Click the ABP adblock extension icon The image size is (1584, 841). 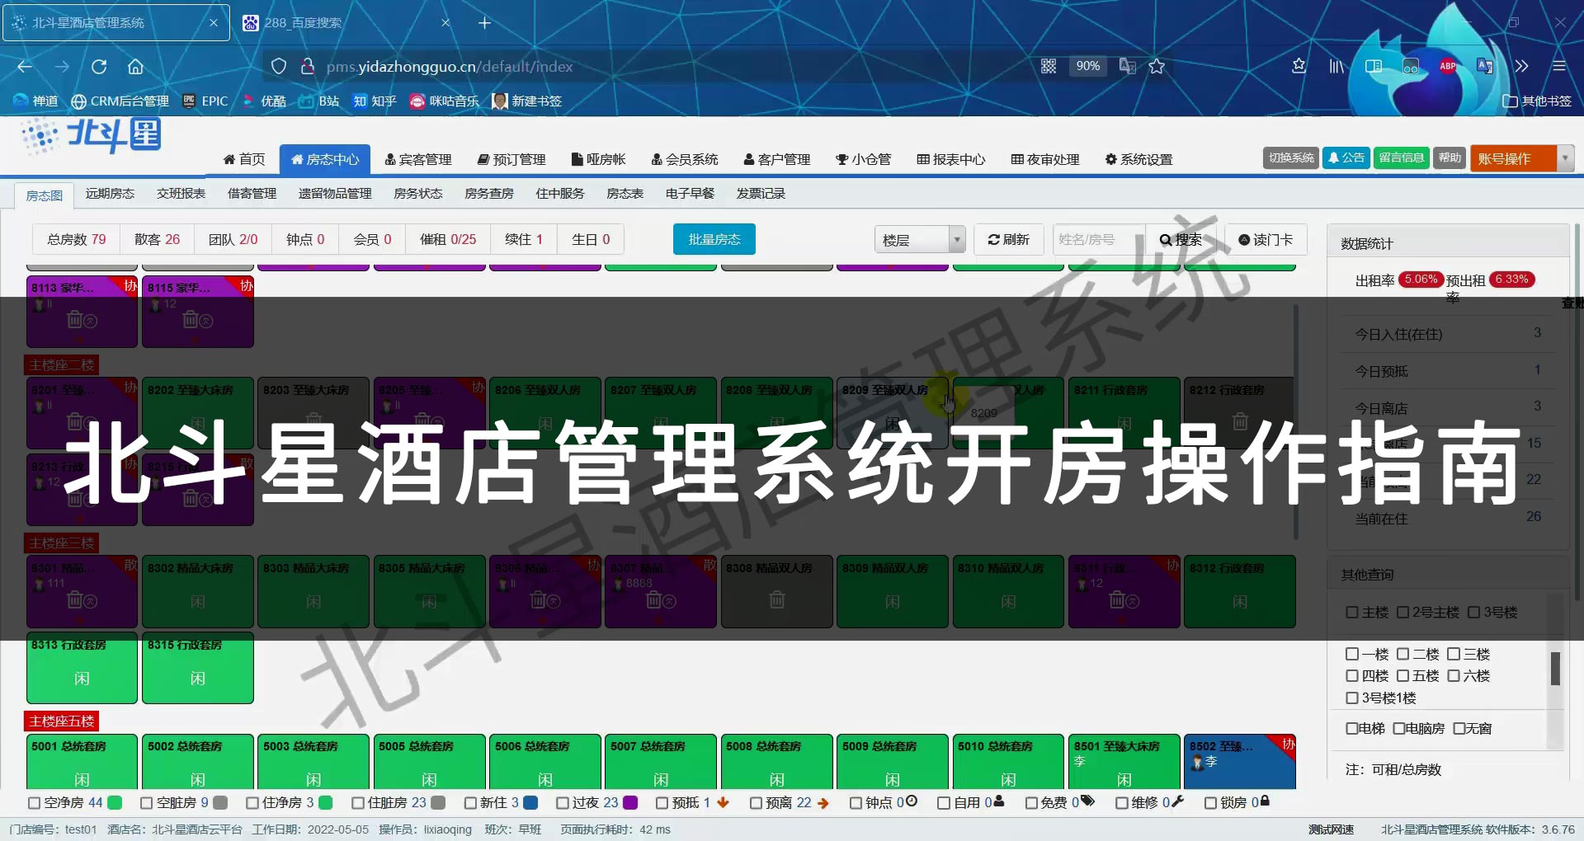click(x=1448, y=66)
